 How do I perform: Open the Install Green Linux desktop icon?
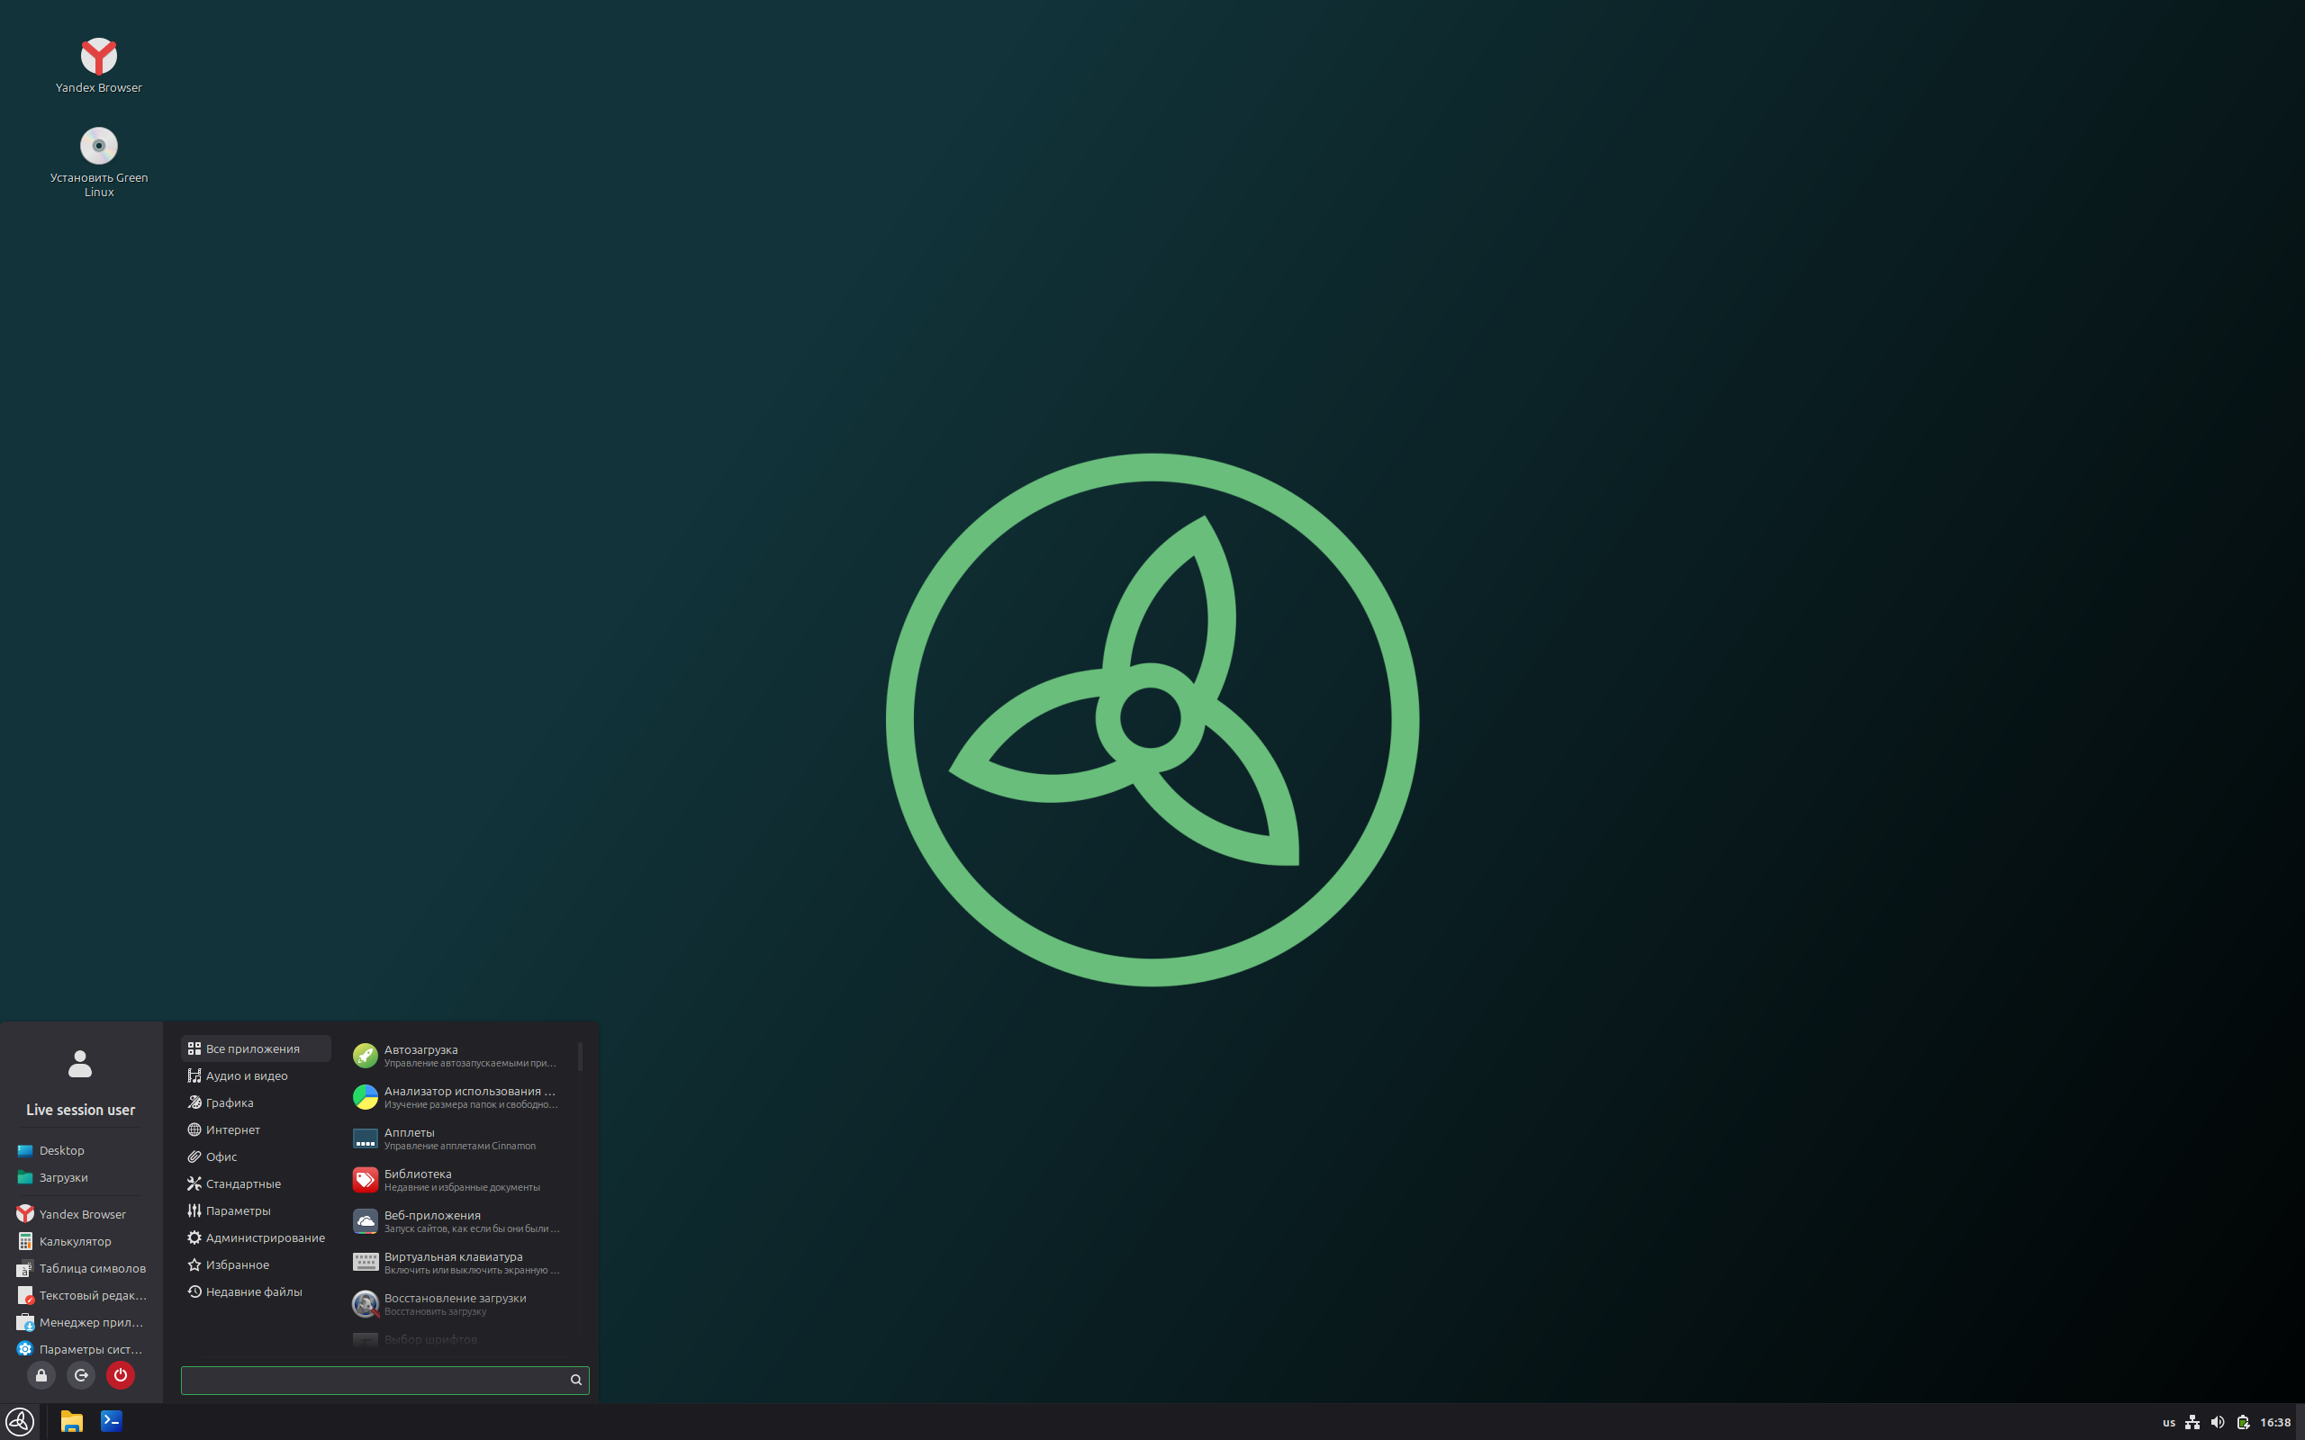click(98, 162)
